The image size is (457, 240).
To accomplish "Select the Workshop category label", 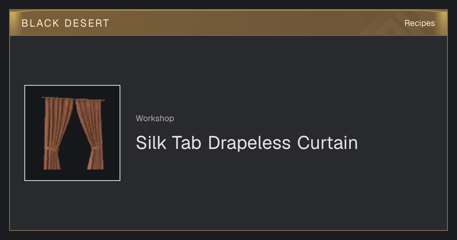I will [x=155, y=118].
